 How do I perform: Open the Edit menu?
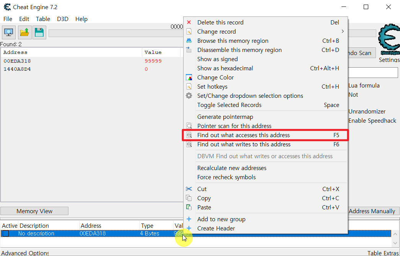(x=24, y=19)
